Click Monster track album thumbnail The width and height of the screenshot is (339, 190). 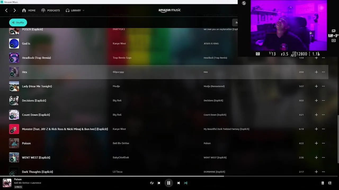click(x=14, y=129)
